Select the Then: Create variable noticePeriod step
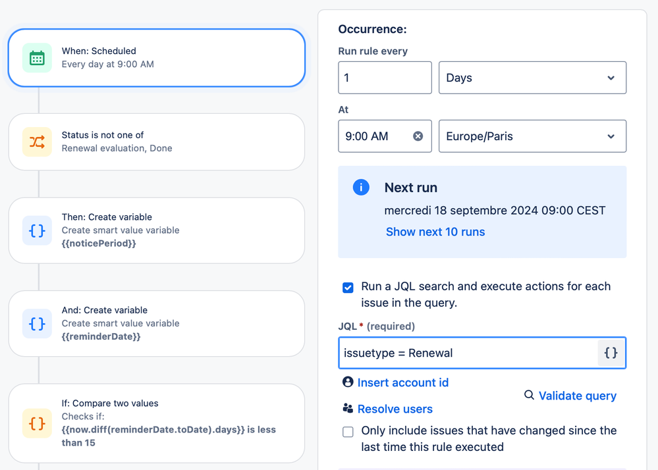 coord(157,230)
